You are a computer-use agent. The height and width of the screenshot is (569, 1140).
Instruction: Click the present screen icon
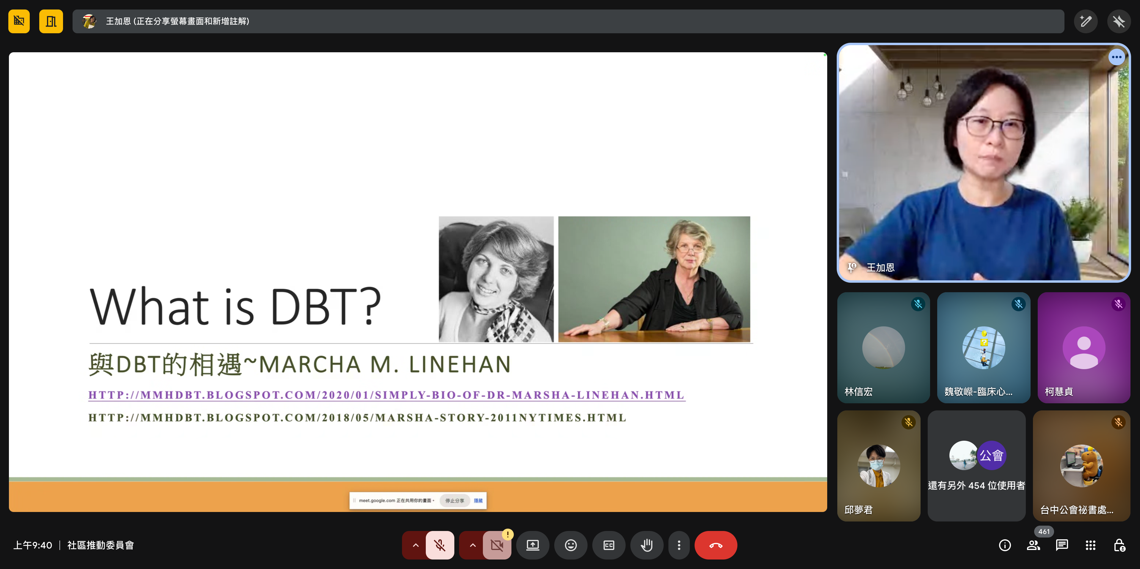click(532, 545)
